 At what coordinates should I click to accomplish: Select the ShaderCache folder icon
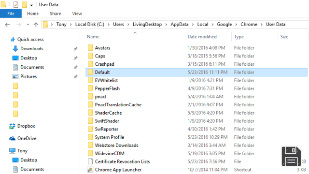pos(90,113)
